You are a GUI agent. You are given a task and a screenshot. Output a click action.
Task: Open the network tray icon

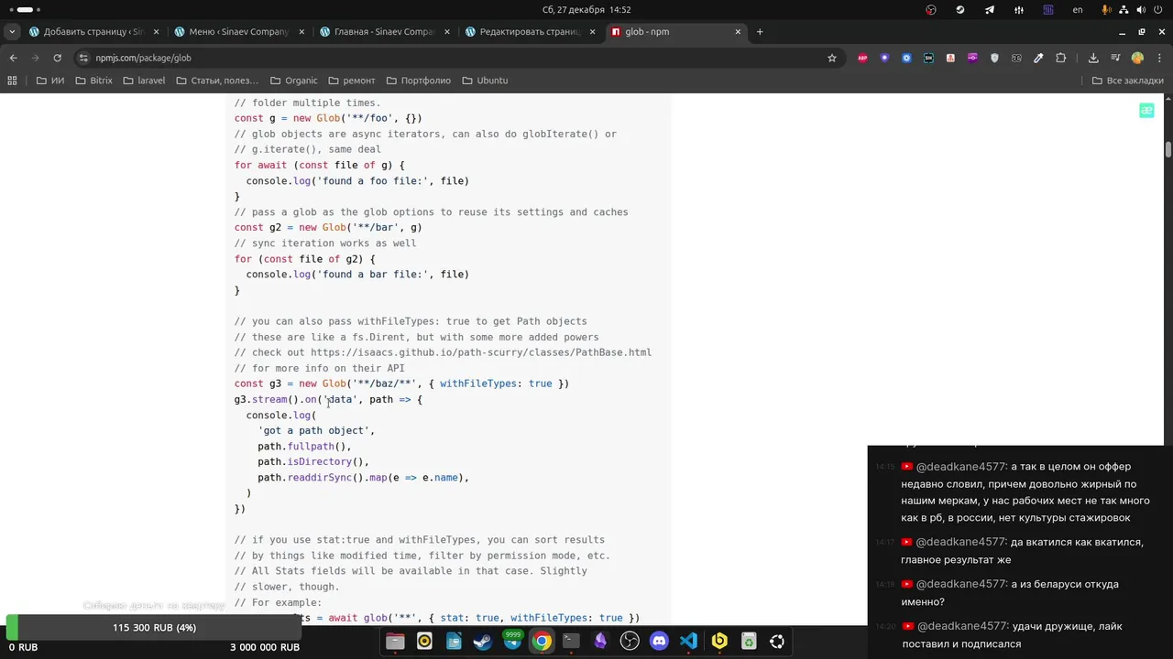tap(1124, 10)
